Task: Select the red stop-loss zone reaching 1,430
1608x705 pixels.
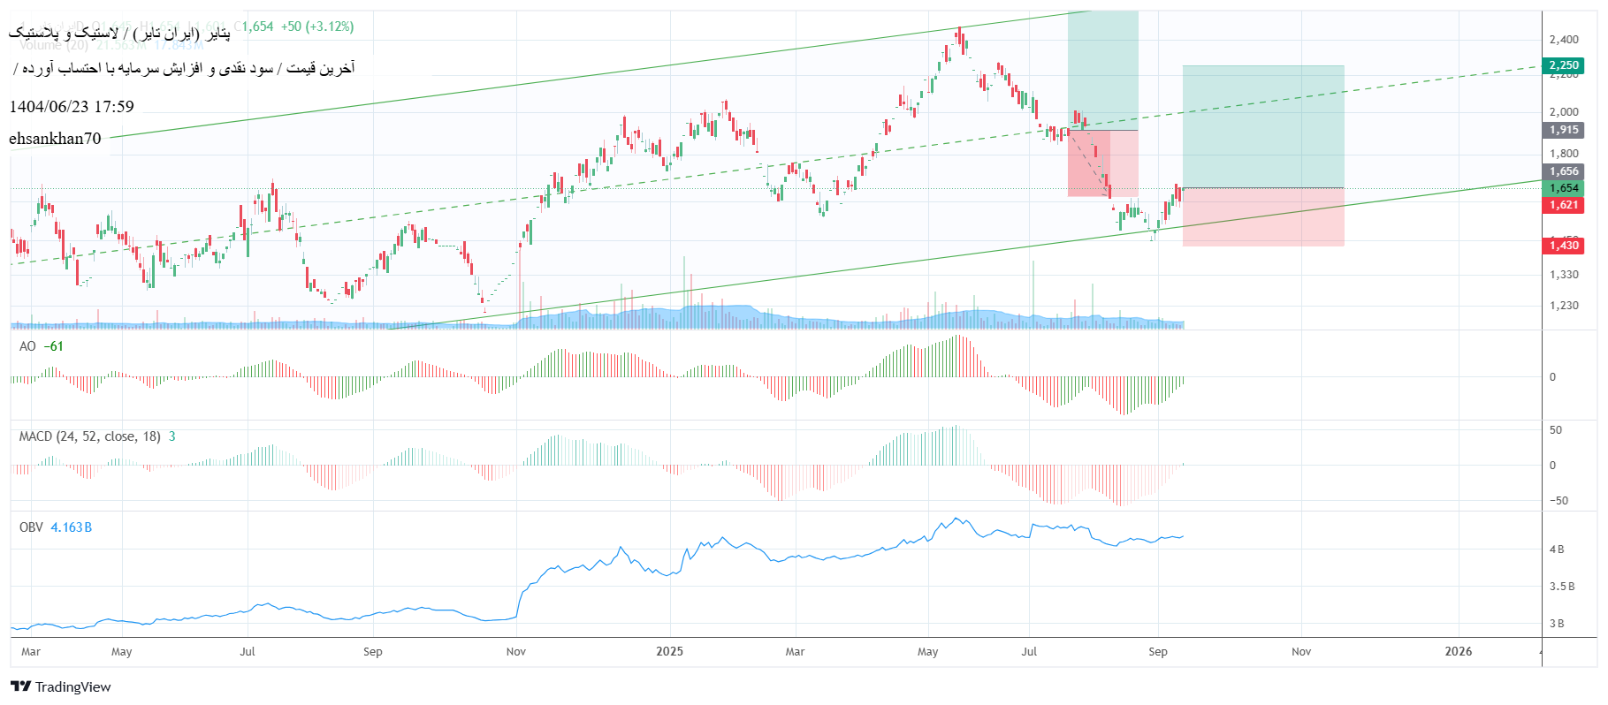Action: [1262, 217]
